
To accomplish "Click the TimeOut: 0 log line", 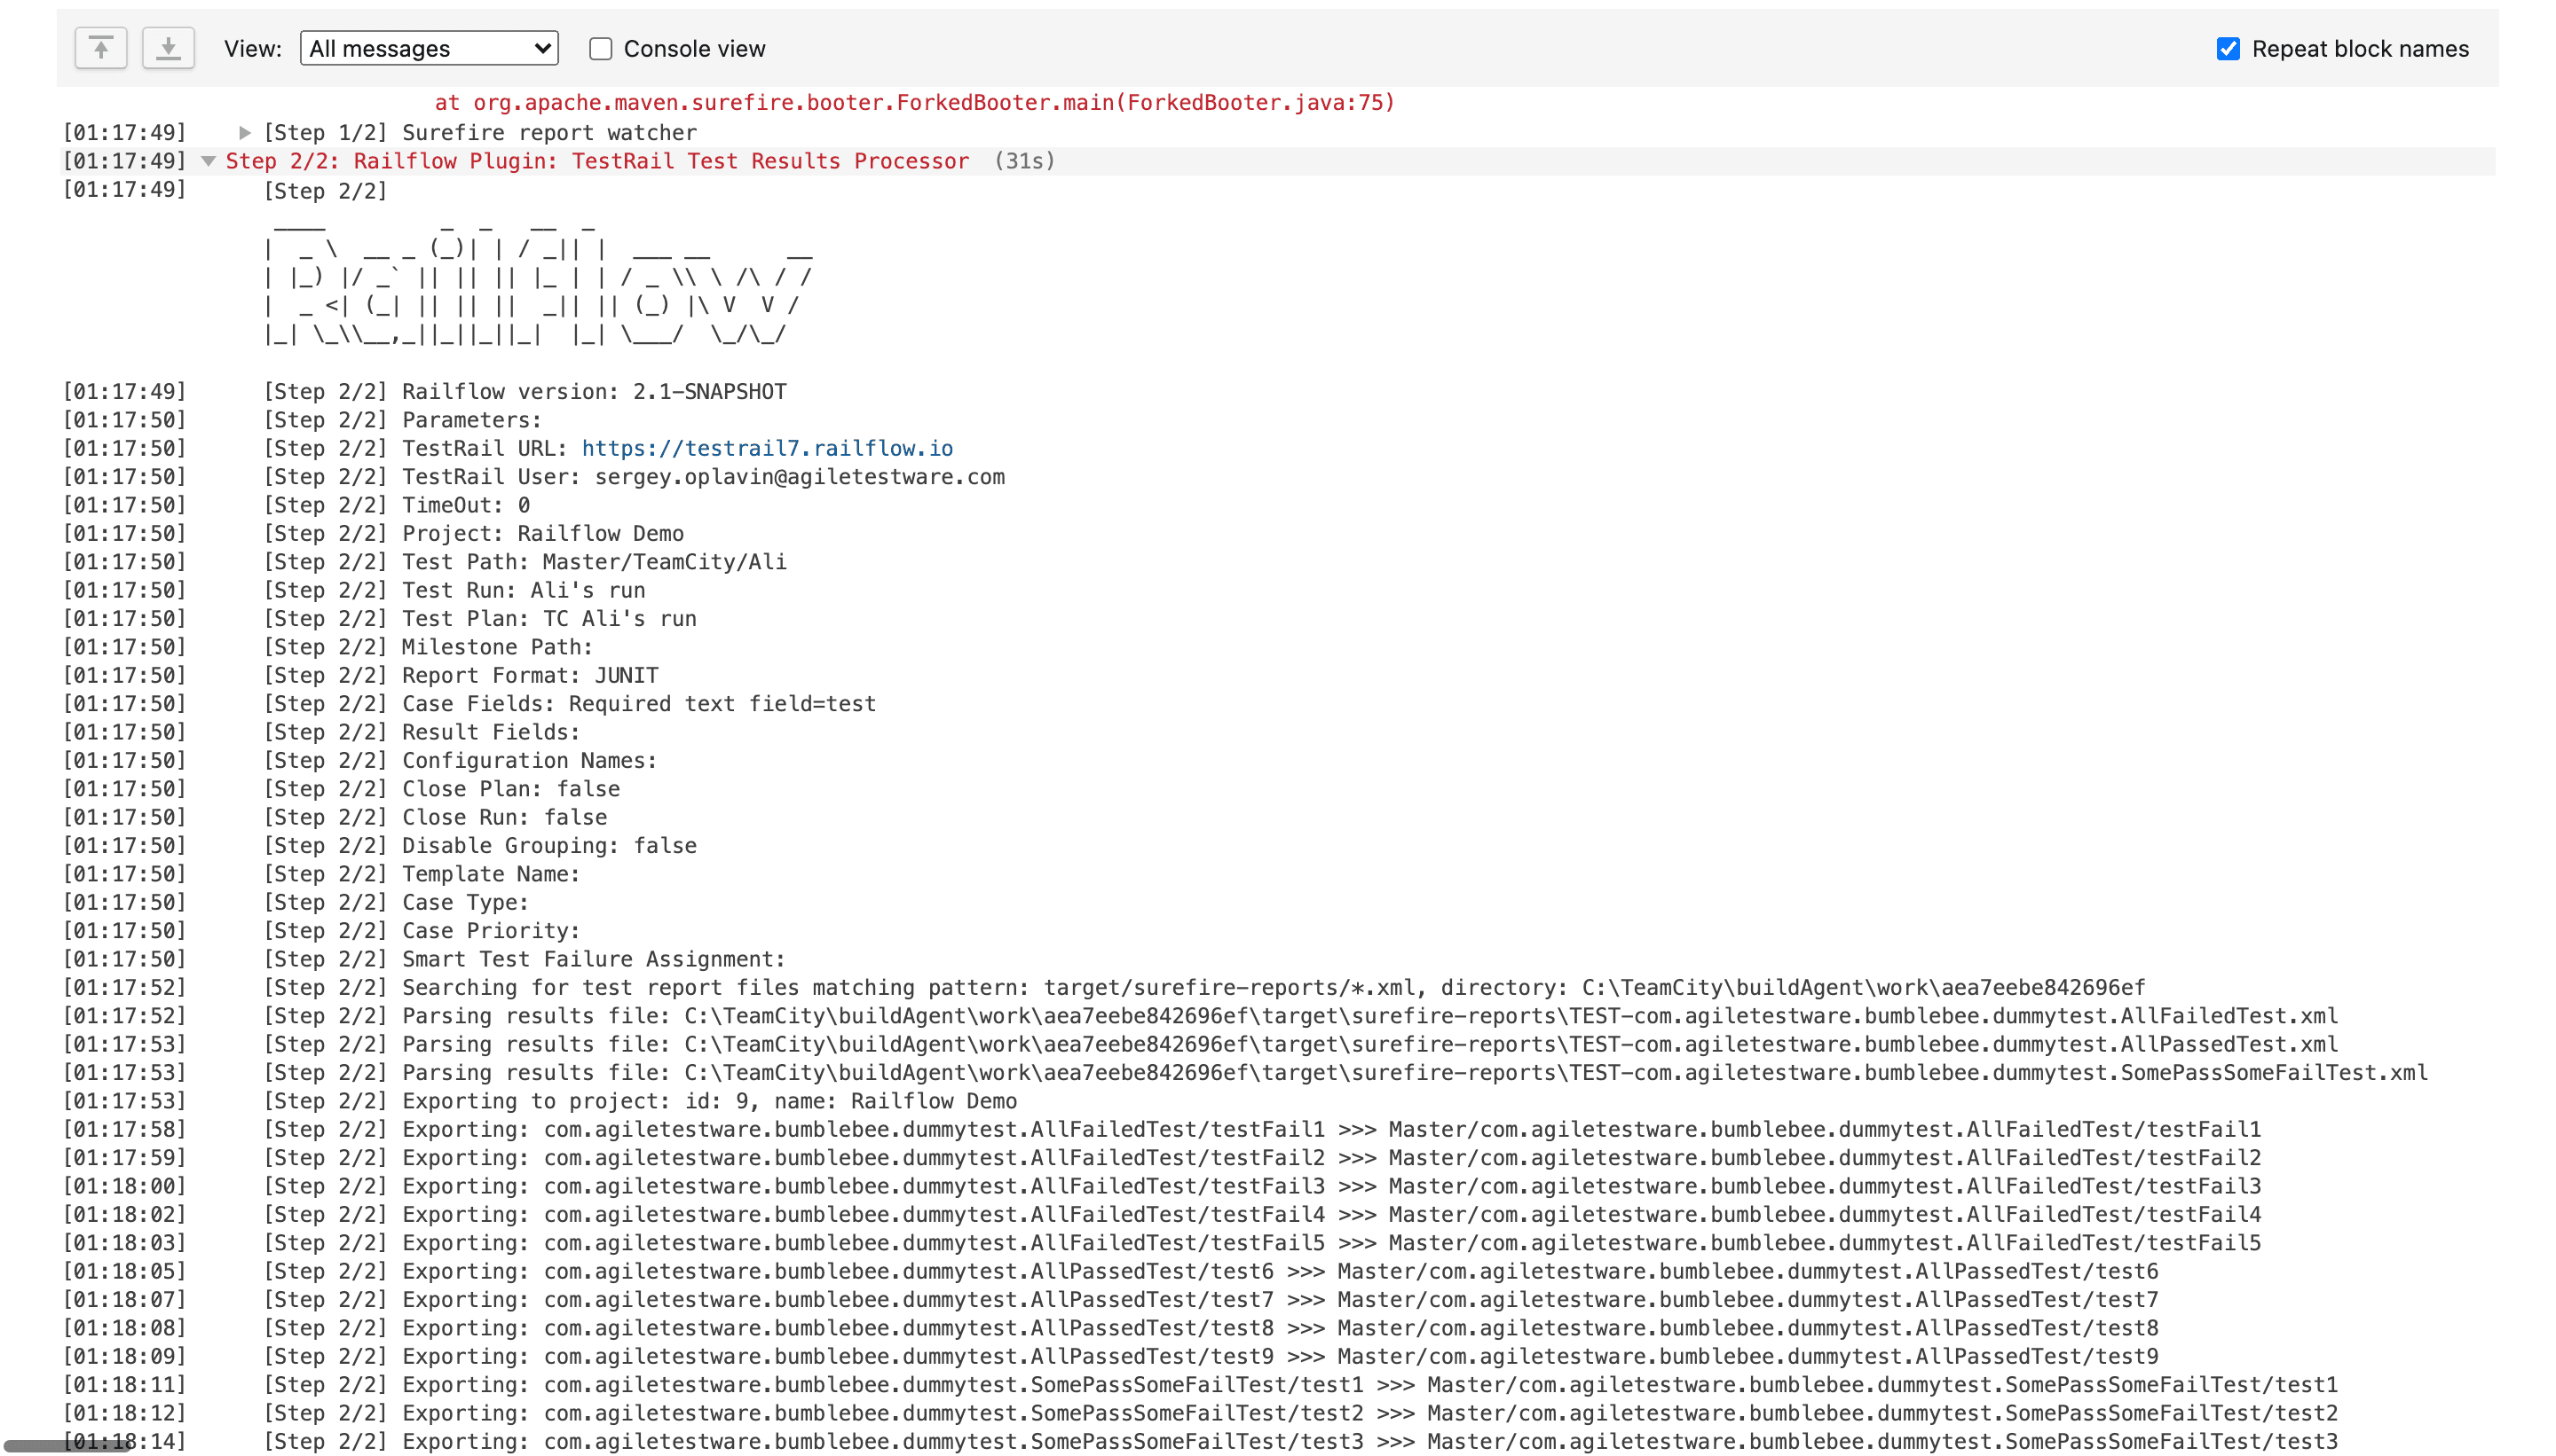I will [466, 505].
